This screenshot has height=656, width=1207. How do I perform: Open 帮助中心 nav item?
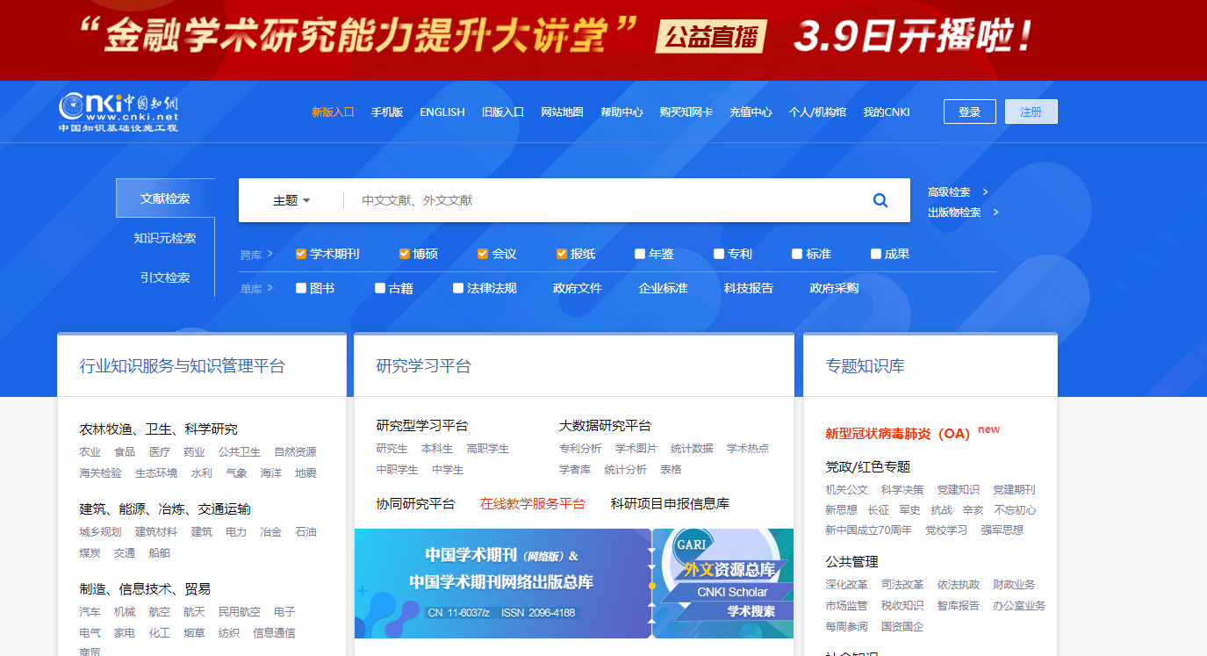621,112
